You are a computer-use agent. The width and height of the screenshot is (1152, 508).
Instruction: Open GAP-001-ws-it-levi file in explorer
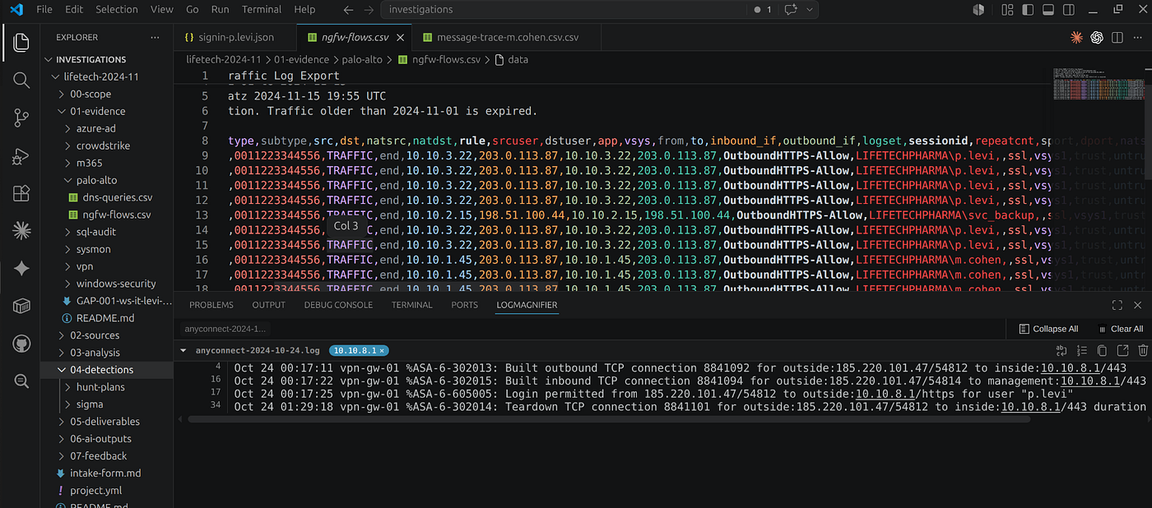pyautogui.click(x=118, y=301)
